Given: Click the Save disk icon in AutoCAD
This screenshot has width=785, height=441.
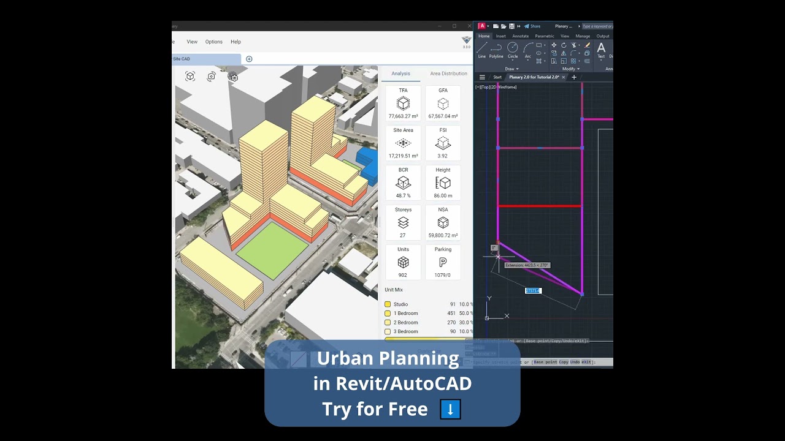Looking at the screenshot, I should tap(511, 26).
